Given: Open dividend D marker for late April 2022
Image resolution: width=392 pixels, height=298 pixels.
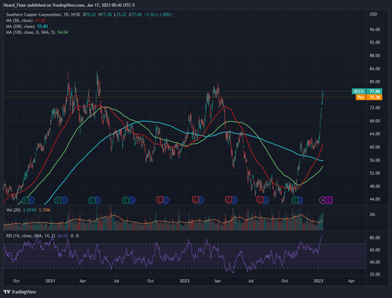Looking at the screenshot, I should [234, 200].
